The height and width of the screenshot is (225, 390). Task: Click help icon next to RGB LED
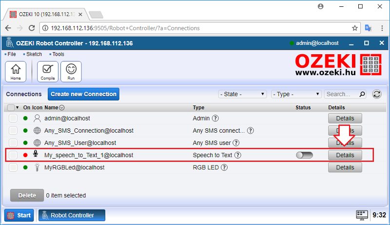pyautogui.click(x=224, y=167)
